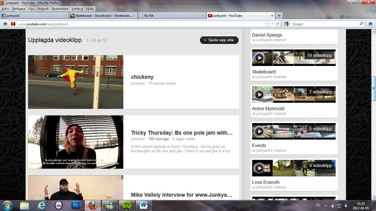This screenshot has height=211, width=376.
Task: Open the Daniel Spängs playlist link
Action: pyautogui.click(x=267, y=35)
